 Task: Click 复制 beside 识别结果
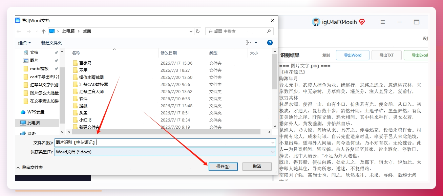[326, 55]
